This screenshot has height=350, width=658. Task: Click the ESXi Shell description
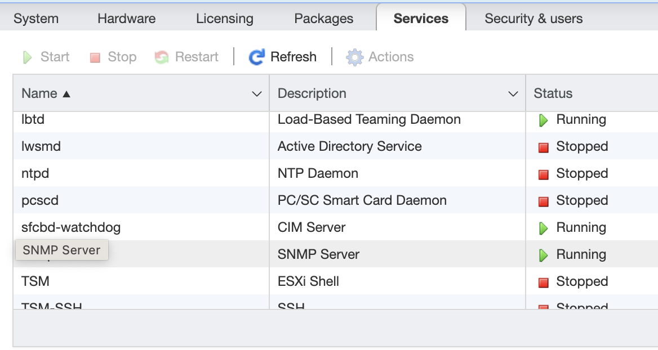[309, 281]
